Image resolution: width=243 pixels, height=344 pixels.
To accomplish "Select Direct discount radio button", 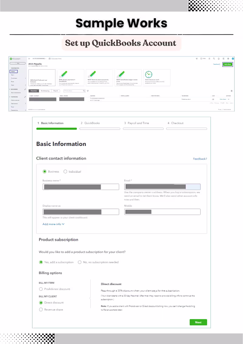I will pyautogui.click(x=41, y=303).
